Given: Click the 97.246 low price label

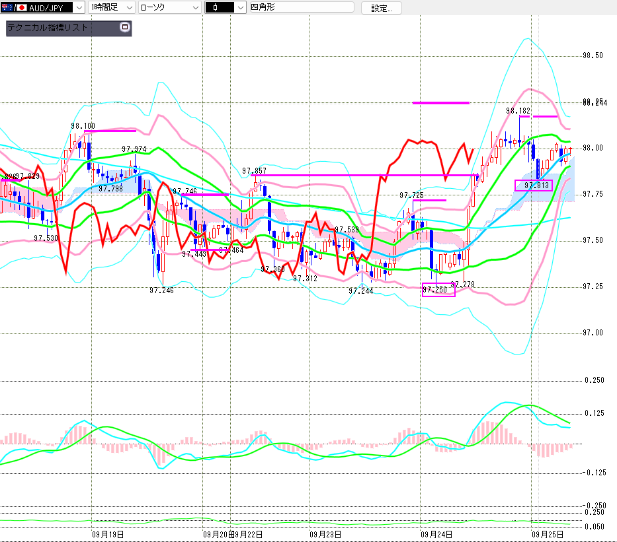Looking at the screenshot, I should pyautogui.click(x=161, y=290).
